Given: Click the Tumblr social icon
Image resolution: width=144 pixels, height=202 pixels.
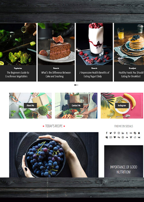Looking at the screenshot, I should point(127,133).
